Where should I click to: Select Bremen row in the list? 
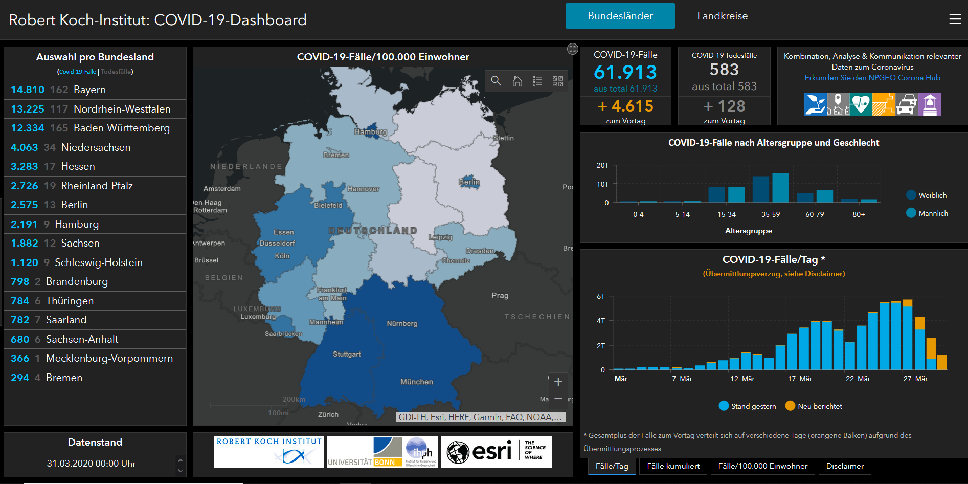(x=95, y=378)
